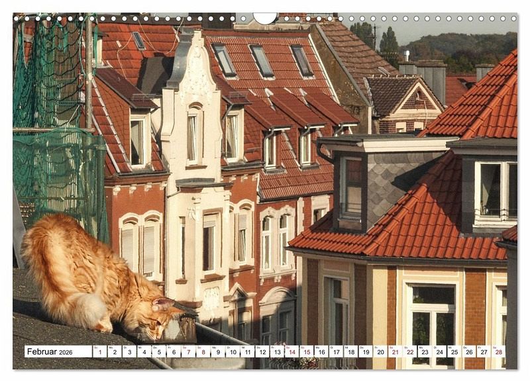This screenshot has width=530, height=382.
Task: Select day 9 in the calendar strip
Action: (x=218, y=352)
